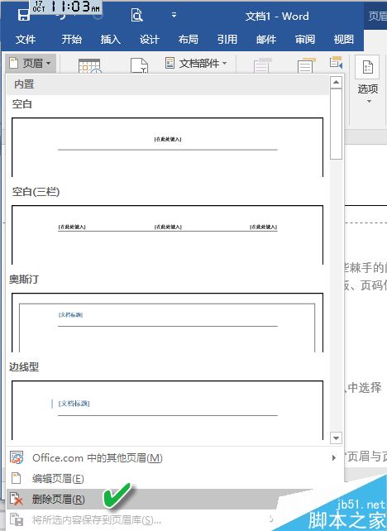Open the 文件 tab
Viewport: 387px width, 531px height.
coord(26,39)
